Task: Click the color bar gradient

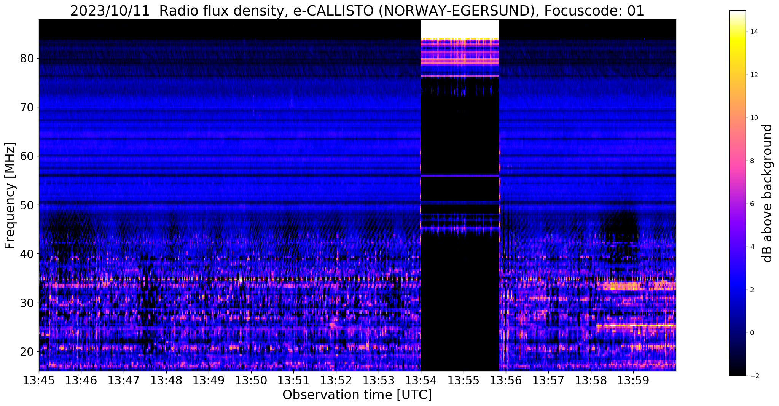Action: [737, 193]
